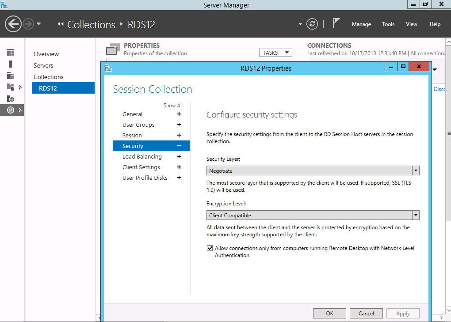This screenshot has height=322, width=451.
Task: Click the horizontal scroll right arrow
Action: pos(442,318)
